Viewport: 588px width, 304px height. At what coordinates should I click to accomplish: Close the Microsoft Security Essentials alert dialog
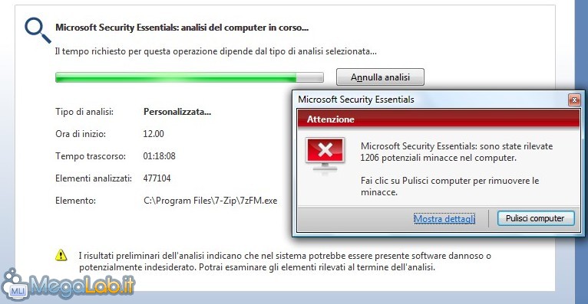(x=573, y=100)
